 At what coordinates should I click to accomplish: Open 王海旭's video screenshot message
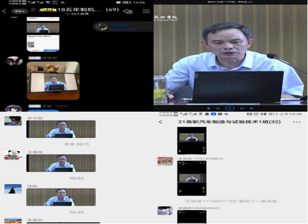pos(61,163)
